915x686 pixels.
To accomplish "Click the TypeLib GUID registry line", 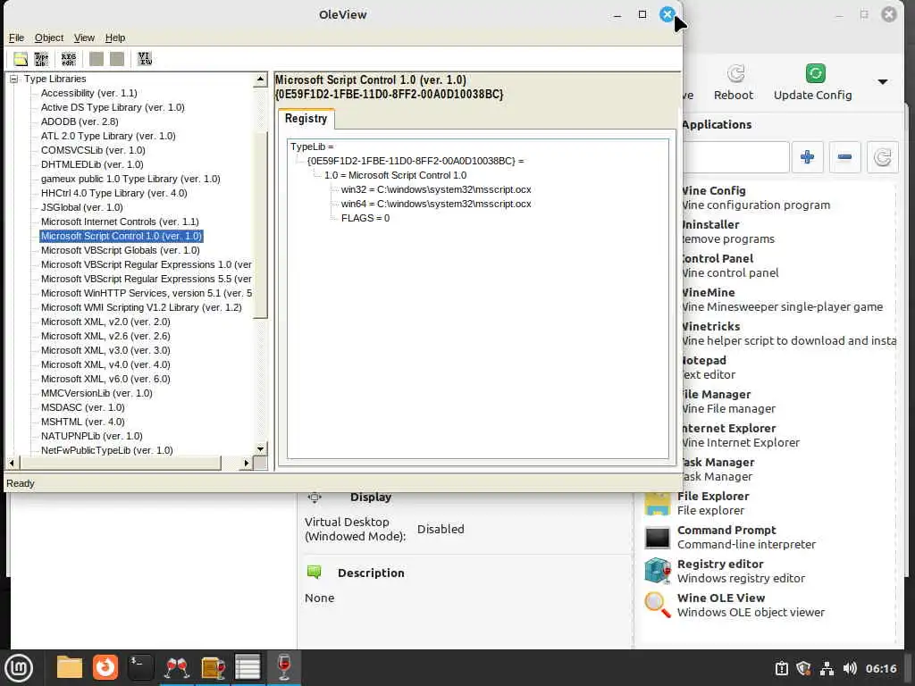I will click(x=416, y=161).
